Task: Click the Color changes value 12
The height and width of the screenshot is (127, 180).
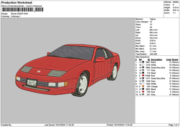Action: click(151, 22)
